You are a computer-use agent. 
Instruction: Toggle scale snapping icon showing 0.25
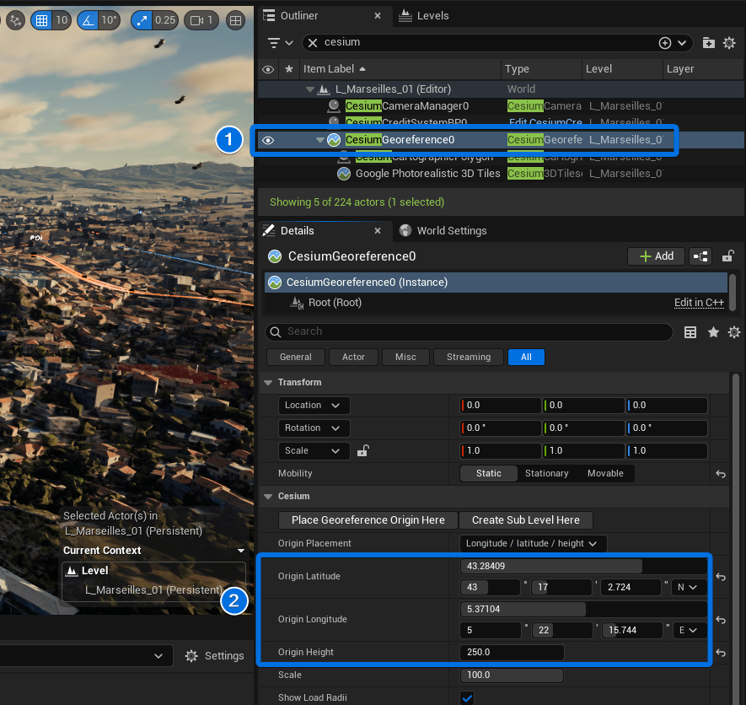142,19
